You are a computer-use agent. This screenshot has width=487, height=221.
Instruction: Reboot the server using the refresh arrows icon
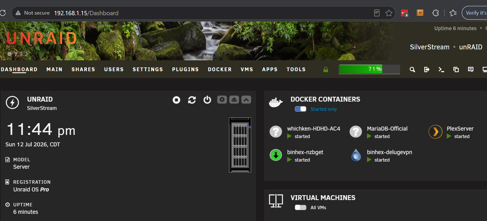pyautogui.click(x=192, y=100)
